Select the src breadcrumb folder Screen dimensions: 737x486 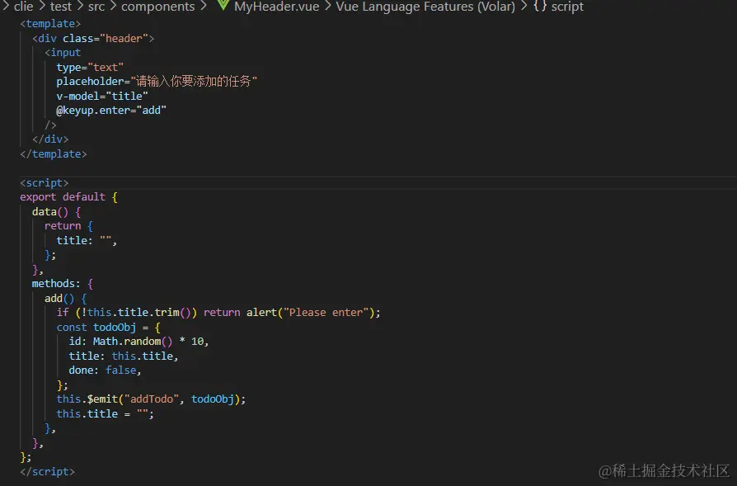pyautogui.click(x=96, y=7)
